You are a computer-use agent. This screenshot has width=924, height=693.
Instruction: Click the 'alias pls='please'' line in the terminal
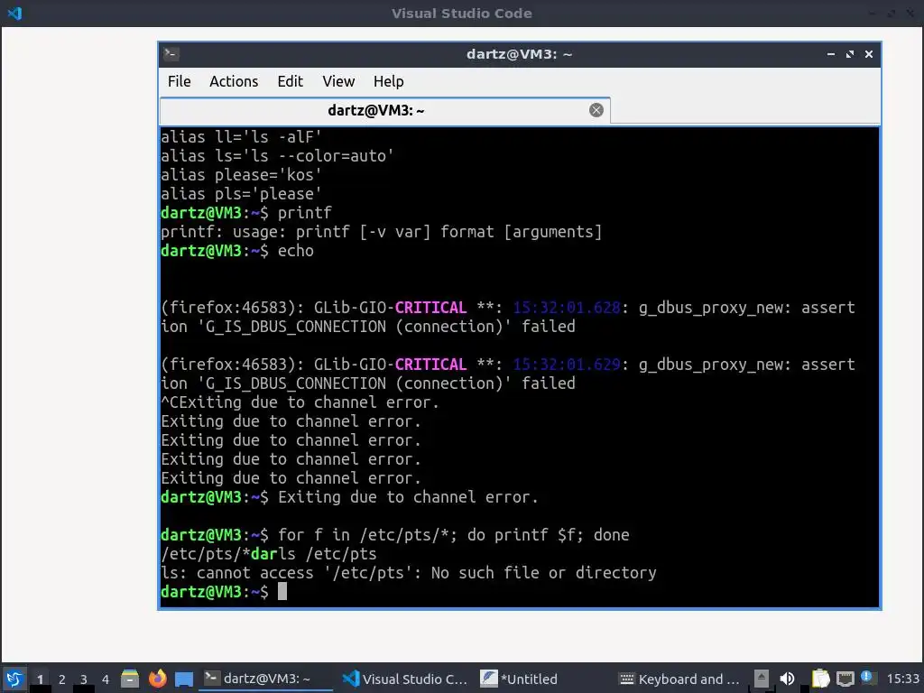coord(242,194)
